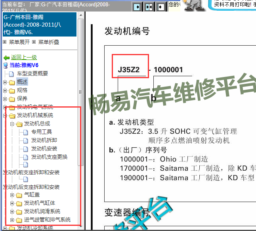Click the open folder icon of 发动机机械系统
256x231 pixels.
[12, 116]
